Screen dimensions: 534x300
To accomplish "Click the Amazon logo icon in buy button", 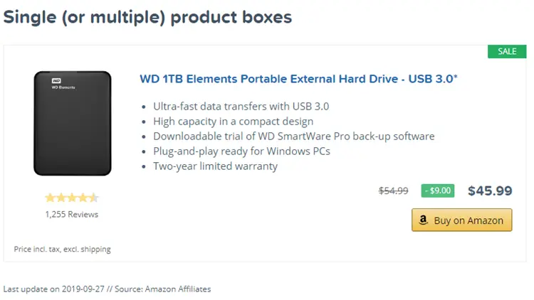I will (x=423, y=220).
